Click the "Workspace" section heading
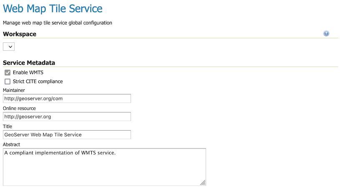 point(20,34)
